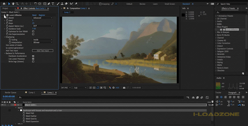
Task: Click the Shy layers timeline icon
Action: (x=193, y=98)
